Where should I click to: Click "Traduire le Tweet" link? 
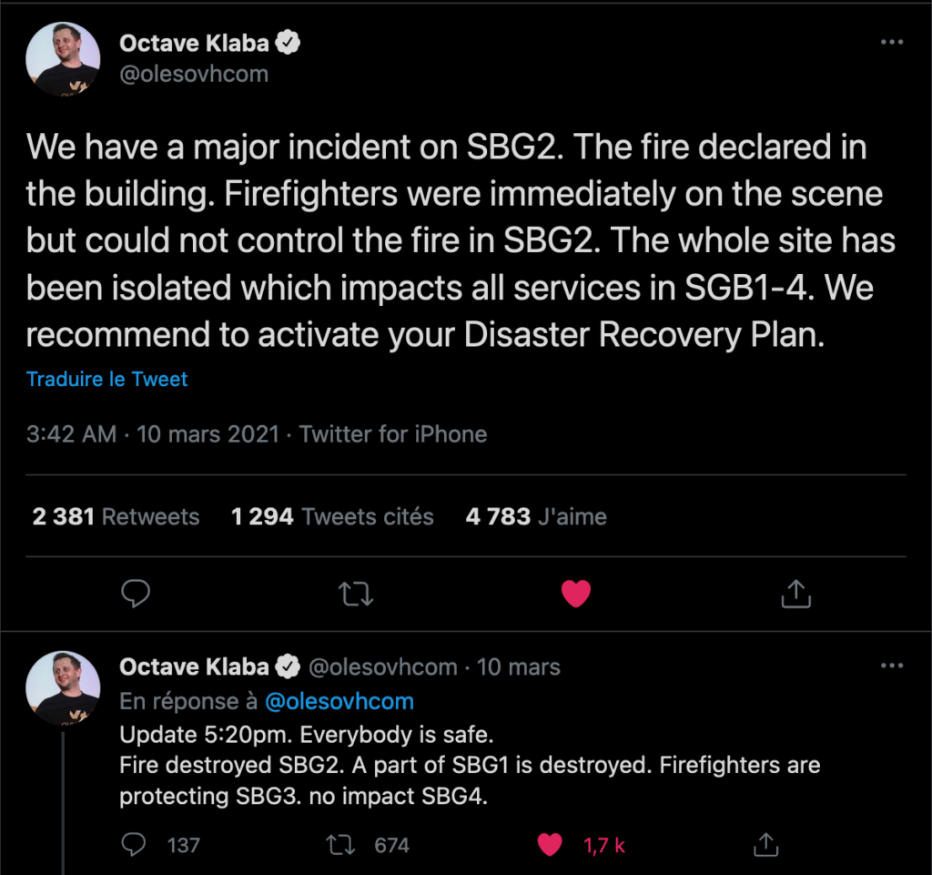[106, 379]
